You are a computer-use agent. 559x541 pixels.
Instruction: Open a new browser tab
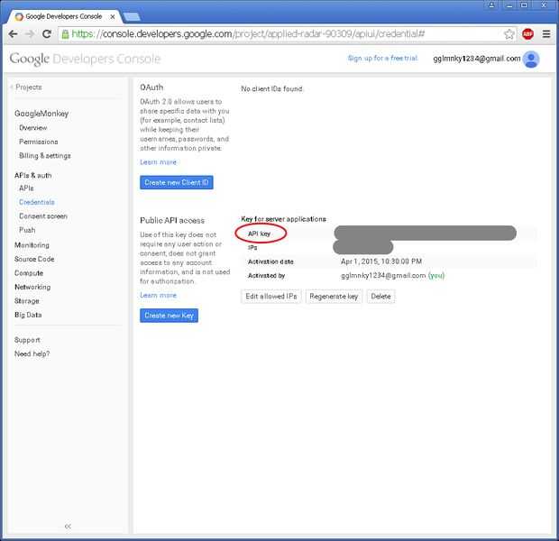pos(132,16)
